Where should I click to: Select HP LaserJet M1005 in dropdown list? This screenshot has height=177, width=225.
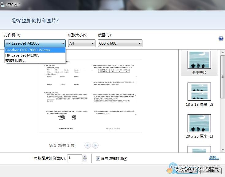[x=35, y=55]
